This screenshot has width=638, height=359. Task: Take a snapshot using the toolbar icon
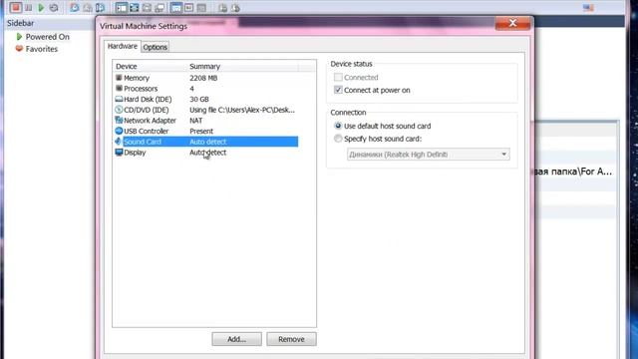tap(75, 7)
